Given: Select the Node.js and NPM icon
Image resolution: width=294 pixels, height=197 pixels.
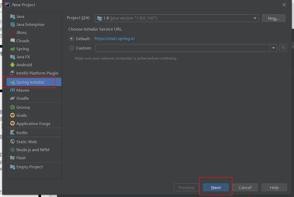Looking at the screenshot, I should [x=12, y=150].
